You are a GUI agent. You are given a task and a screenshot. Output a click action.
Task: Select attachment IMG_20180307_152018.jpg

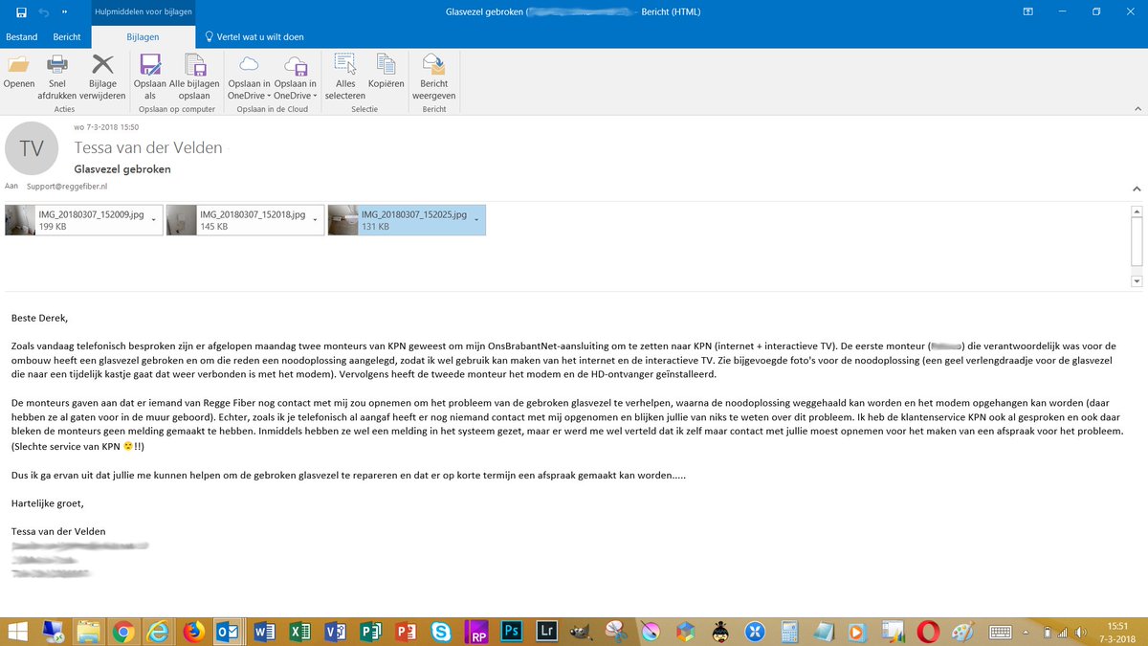point(246,220)
